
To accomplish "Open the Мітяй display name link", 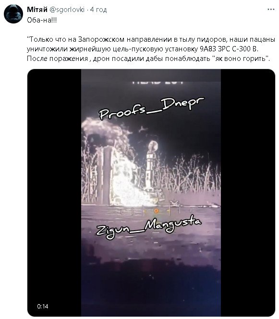I will [x=37, y=10].
